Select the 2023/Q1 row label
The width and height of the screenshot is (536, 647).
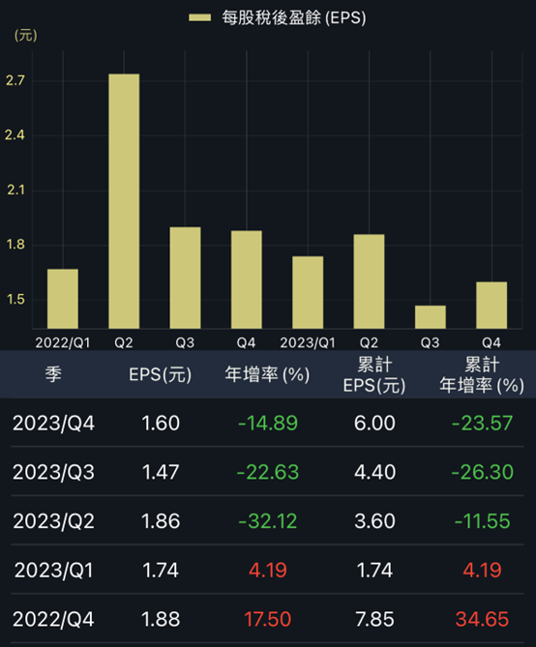tap(53, 571)
